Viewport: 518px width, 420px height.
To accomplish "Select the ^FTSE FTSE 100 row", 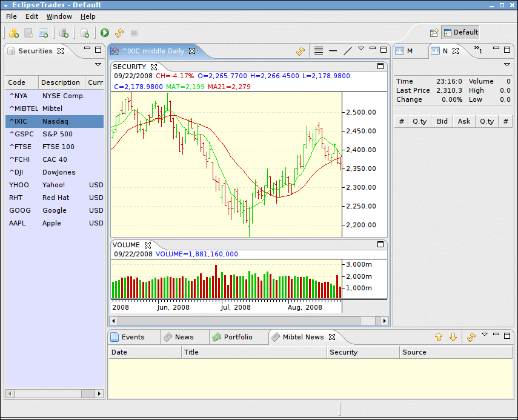I will click(55, 147).
